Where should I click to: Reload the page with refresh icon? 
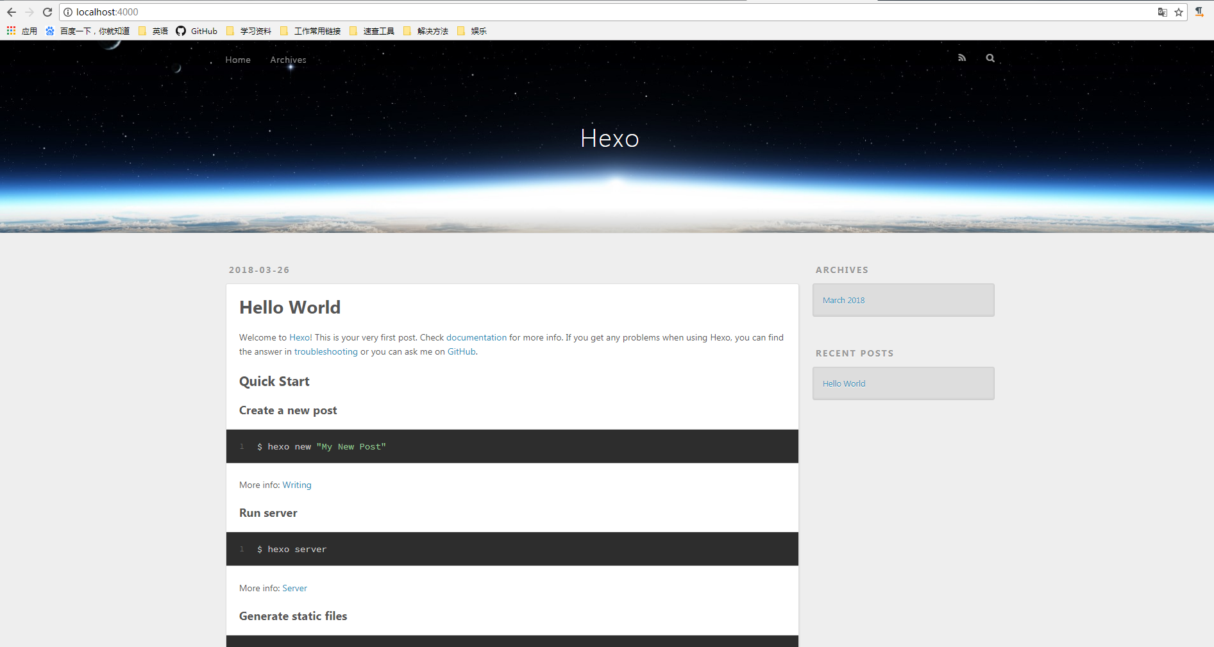click(47, 12)
